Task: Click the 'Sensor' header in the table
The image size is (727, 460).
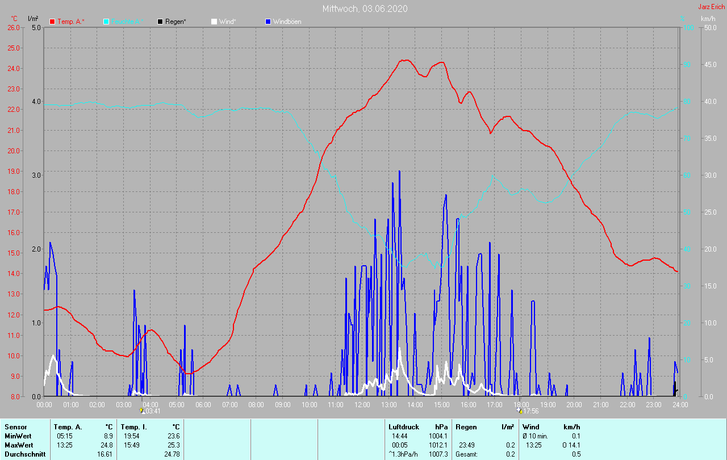Action: click(x=15, y=426)
